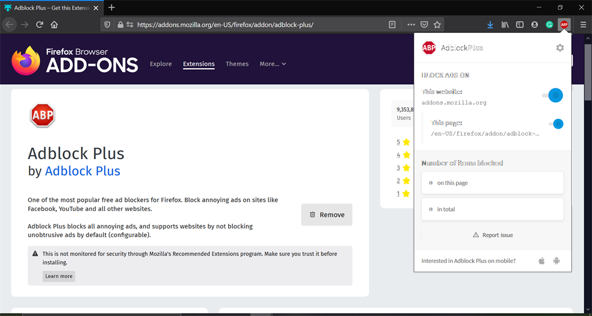The width and height of the screenshot is (592, 316).
Task: Click the 'on this page' blocked count
Action: point(493,183)
